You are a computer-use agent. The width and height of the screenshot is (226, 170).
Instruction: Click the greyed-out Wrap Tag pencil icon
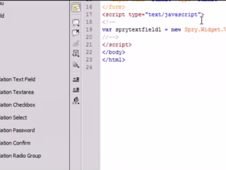(x=76, y=43)
